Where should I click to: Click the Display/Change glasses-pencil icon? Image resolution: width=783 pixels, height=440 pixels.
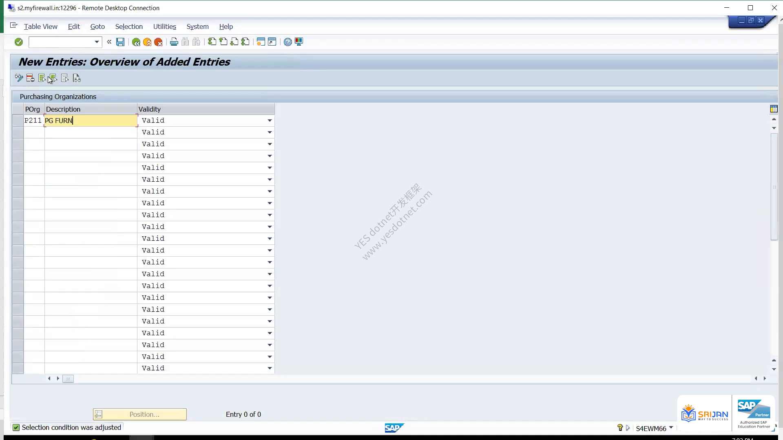pyautogui.click(x=19, y=78)
